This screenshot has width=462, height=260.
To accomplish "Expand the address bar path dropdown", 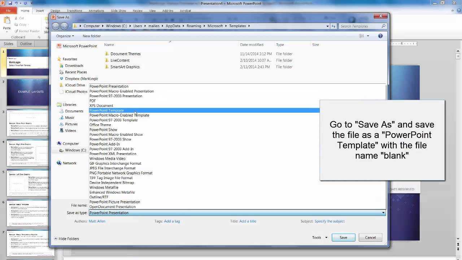I will coord(327,26).
